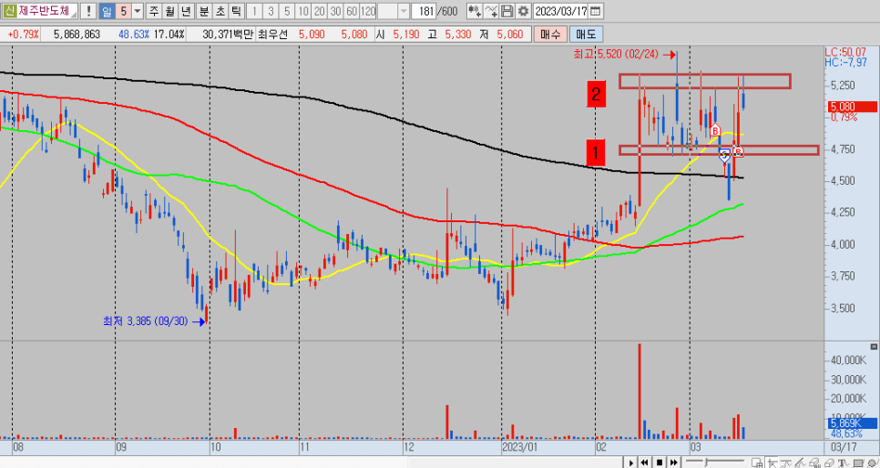Collapse the volume pane corner button
The image size is (880, 468).
(874, 347)
